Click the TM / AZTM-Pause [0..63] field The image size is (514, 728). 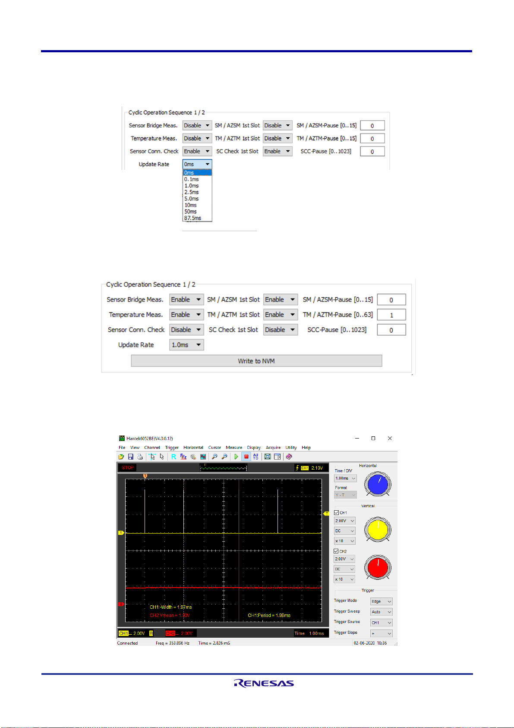[391, 315]
